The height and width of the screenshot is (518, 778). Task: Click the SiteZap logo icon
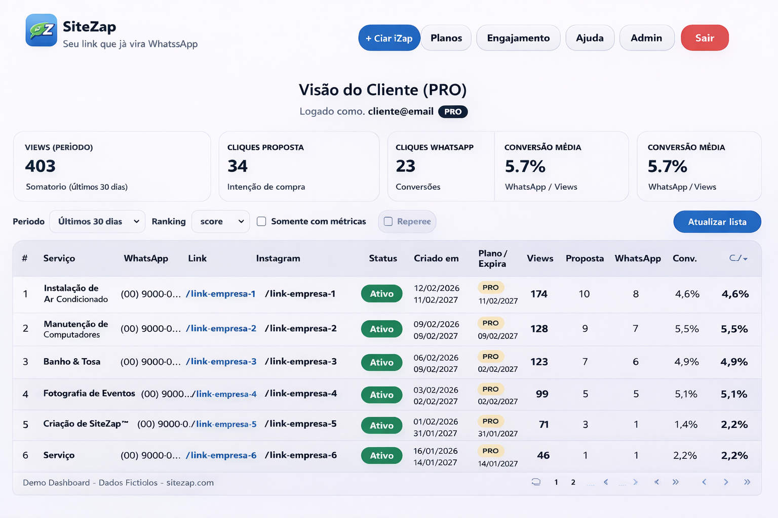click(41, 30)
